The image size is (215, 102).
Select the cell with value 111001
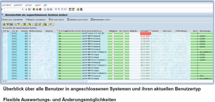coord(206,60)
